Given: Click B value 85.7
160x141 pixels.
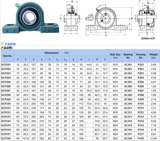Looking at the screenshot, I should pyautogui.click(x=97, y=134).
